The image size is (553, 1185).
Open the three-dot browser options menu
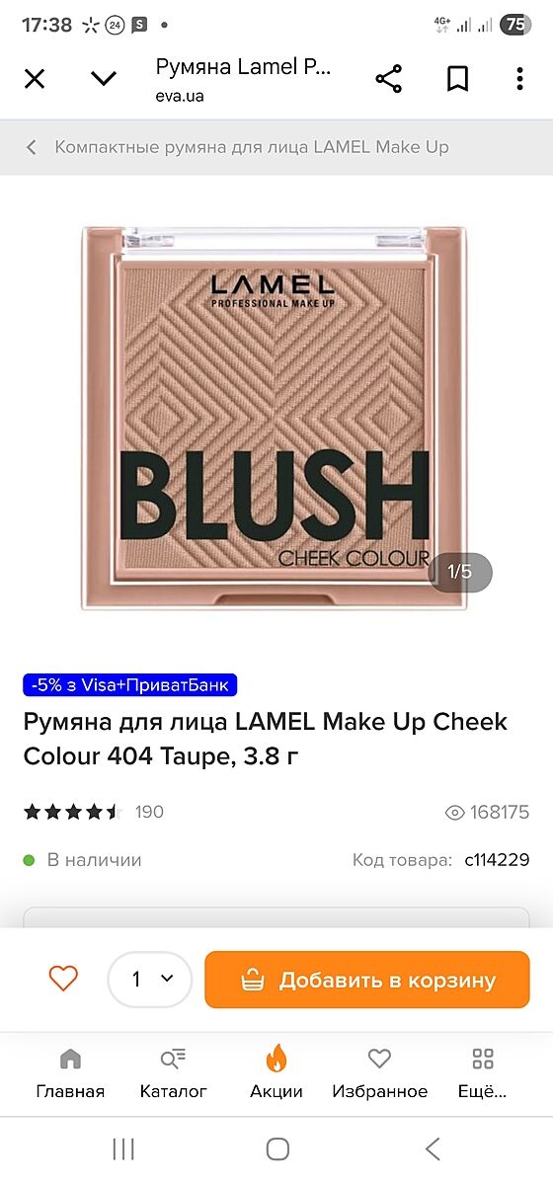519,79
